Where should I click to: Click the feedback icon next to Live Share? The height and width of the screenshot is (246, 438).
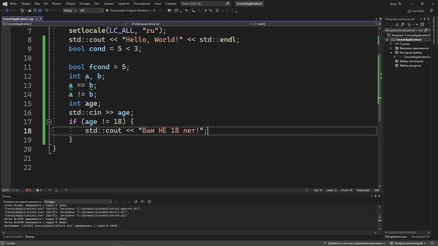(x=432, y=11)
